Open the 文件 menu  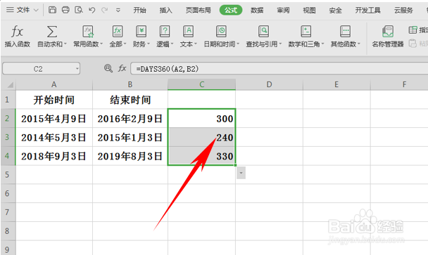23,10
